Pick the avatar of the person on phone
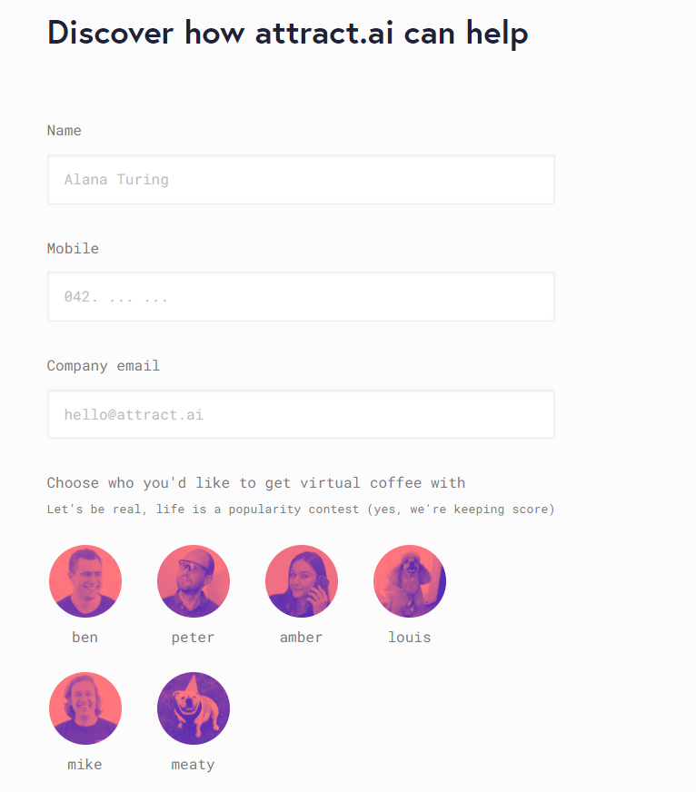 (301, 580)
